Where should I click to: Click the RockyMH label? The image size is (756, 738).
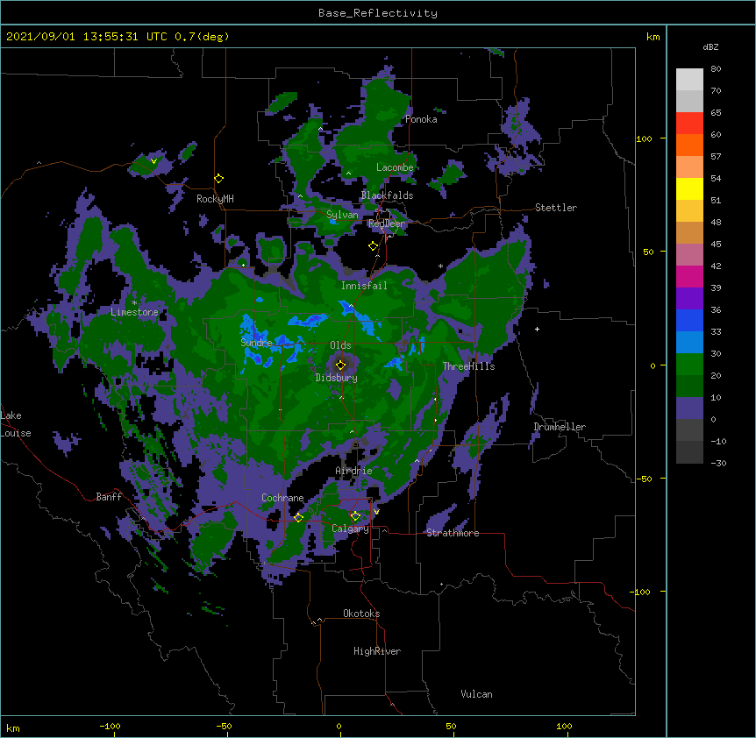coord(215,199)
